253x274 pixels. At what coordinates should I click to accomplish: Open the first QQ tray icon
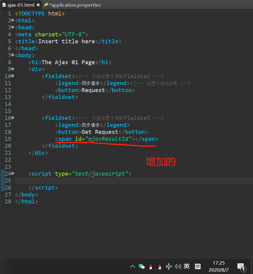[150, 266]
